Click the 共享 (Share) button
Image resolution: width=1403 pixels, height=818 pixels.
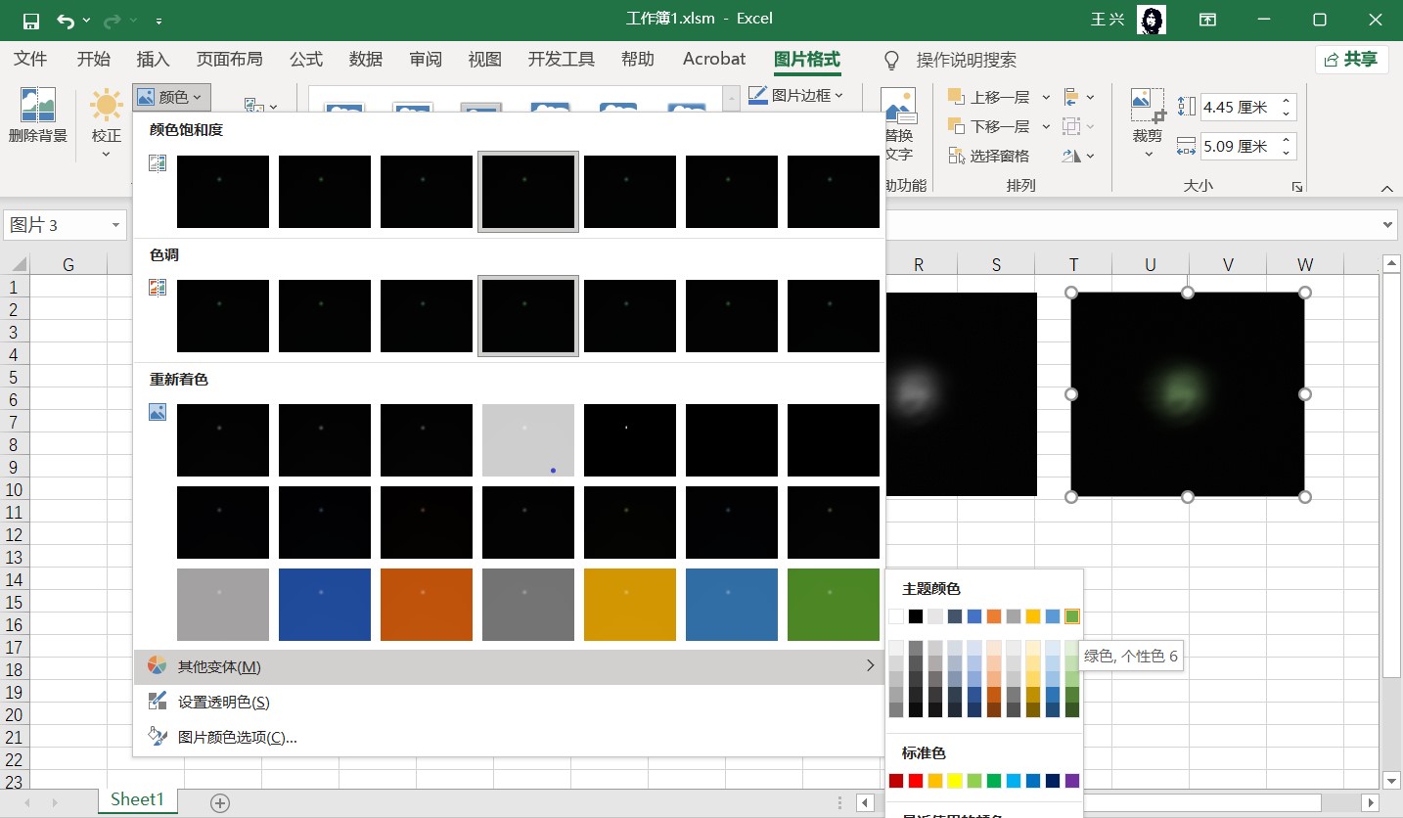tap(1351, 60)
